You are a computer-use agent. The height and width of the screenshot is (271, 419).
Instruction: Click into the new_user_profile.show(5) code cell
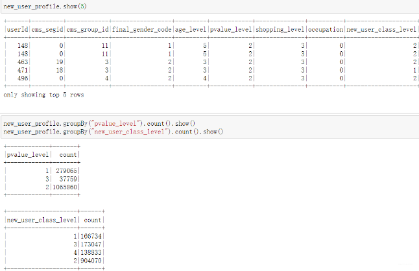click(x=210, y=6)
